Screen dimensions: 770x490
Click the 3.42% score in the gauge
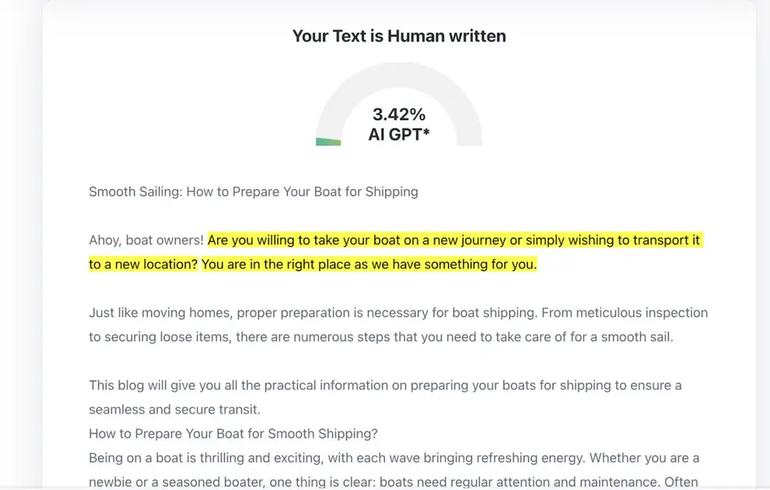[399, 115]
